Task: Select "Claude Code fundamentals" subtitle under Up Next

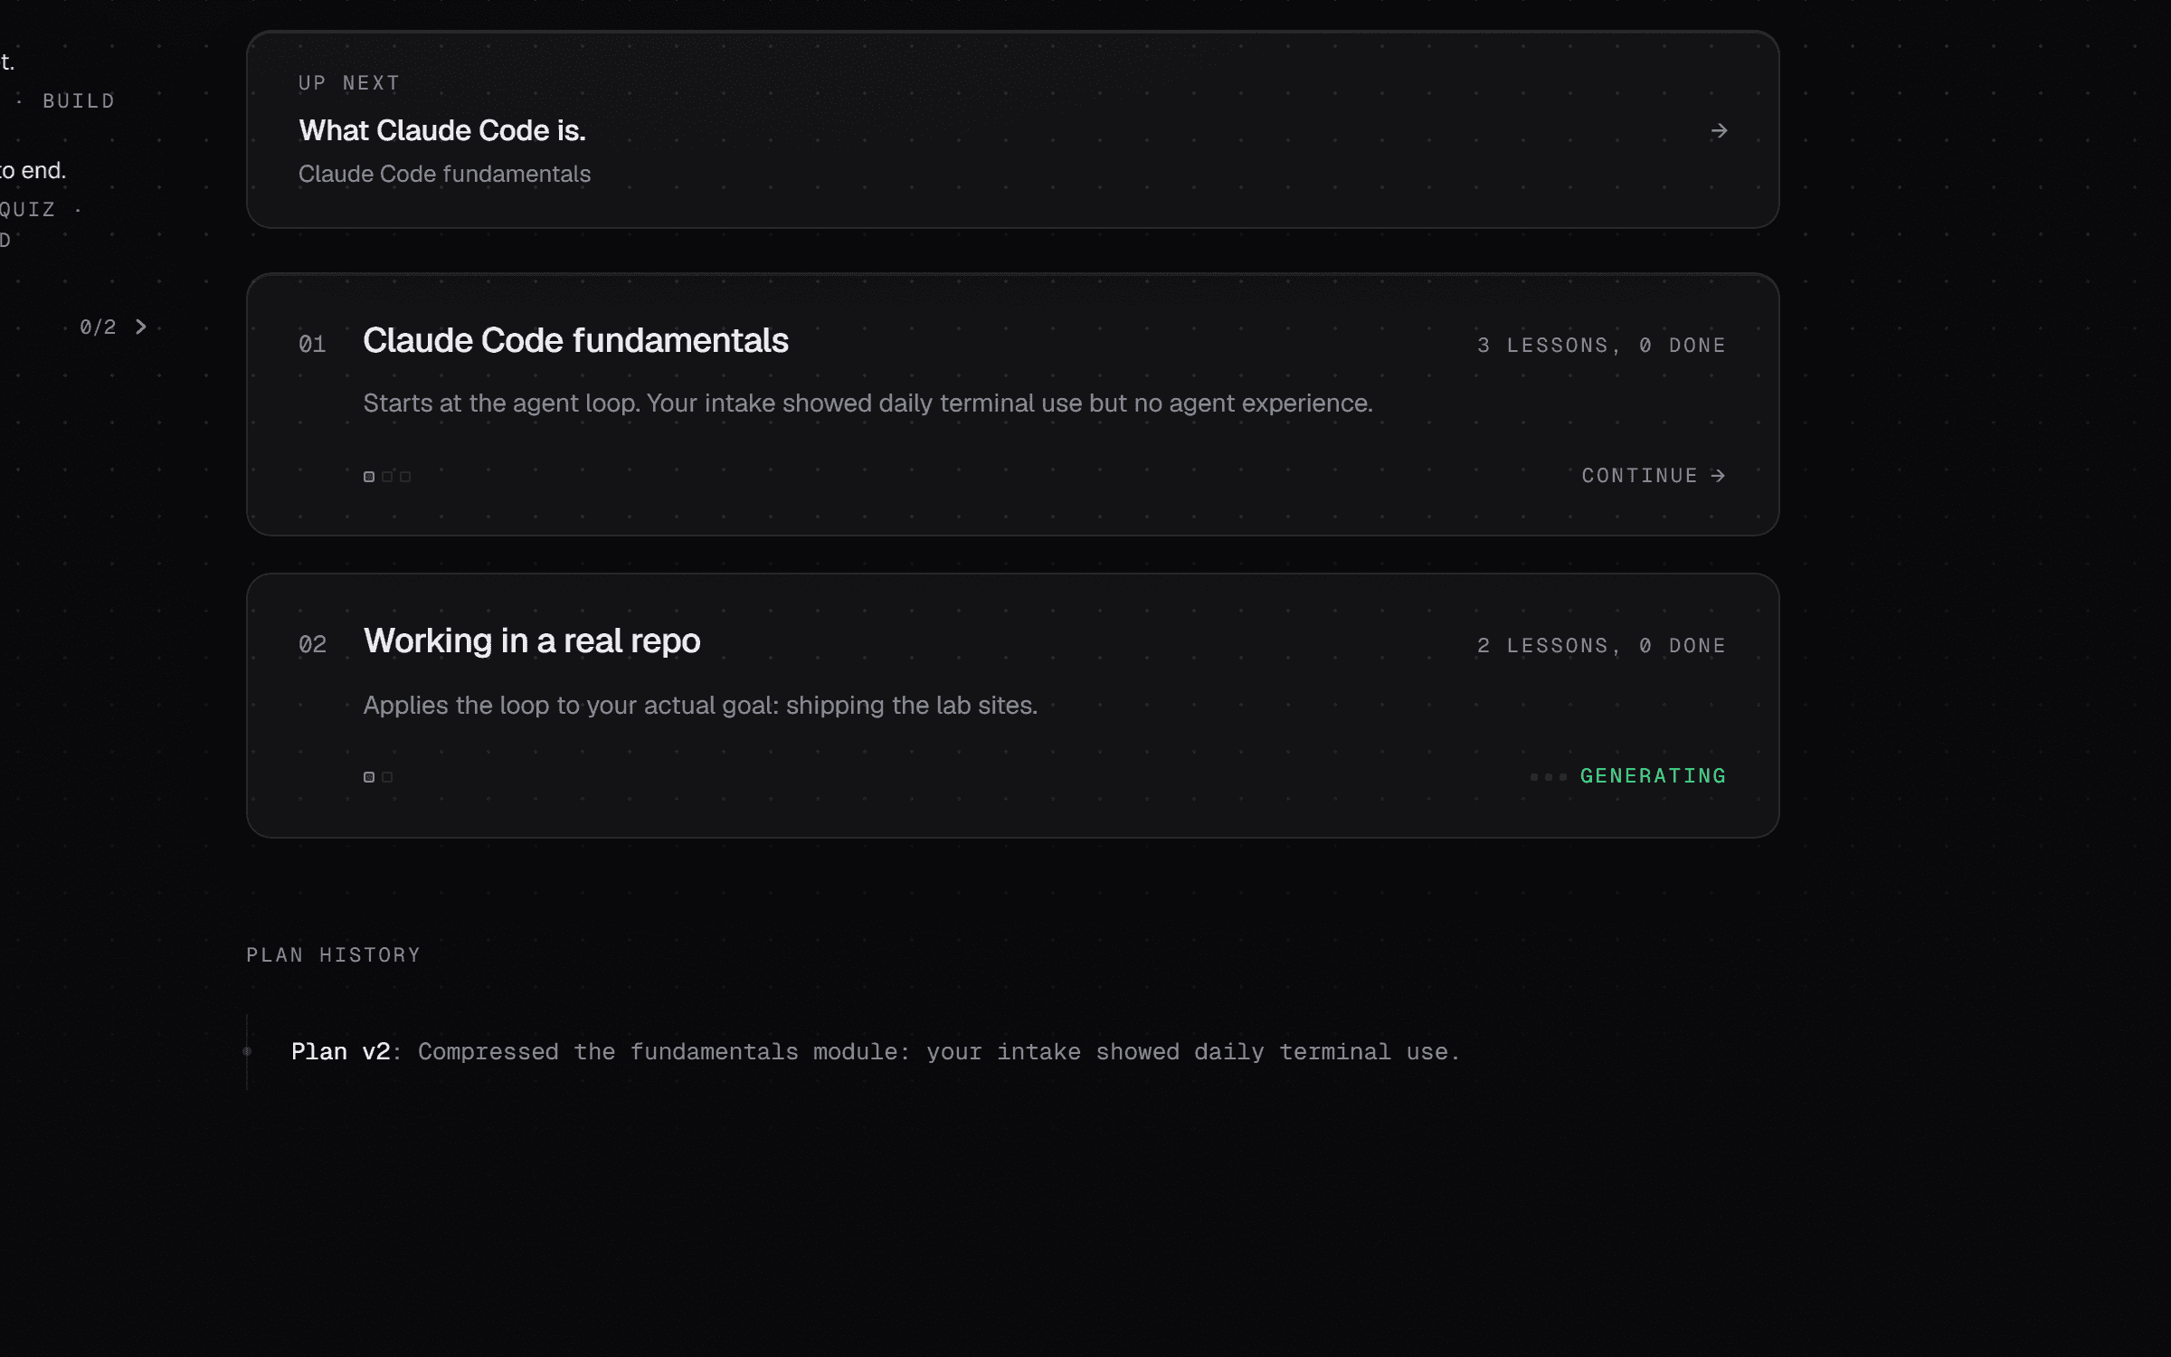Action: tap(444, 174)
